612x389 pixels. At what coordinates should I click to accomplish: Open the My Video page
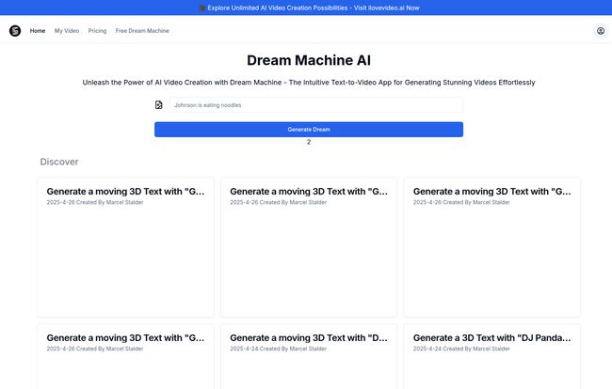pyautogui.click(x=67, y=31)
